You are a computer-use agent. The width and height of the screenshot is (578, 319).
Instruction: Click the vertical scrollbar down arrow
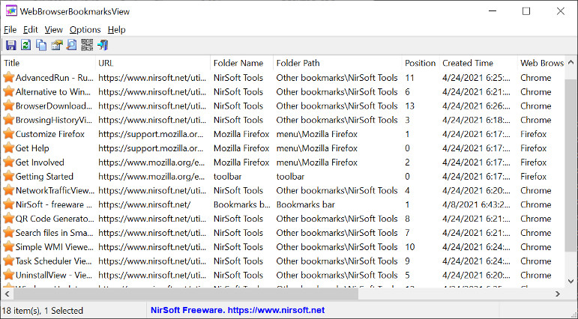tap(571, 282)
